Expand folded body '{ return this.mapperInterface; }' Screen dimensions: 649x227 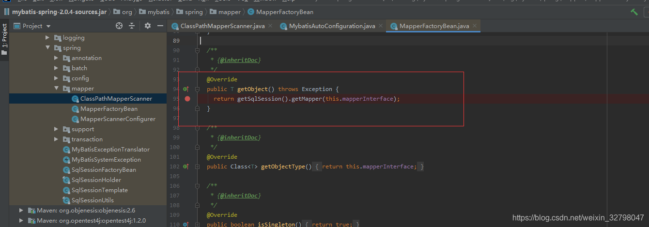pyautogui.click(x=369, y=166)
